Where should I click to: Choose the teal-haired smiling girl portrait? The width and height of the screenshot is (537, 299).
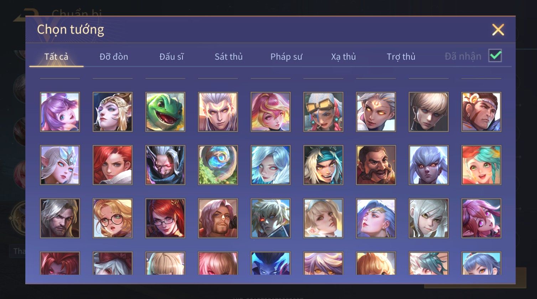pyautogui.click(x=481, y=165)
